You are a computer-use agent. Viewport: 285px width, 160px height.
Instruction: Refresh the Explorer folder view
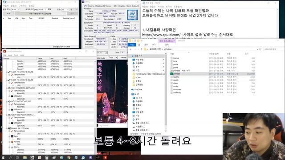point(260,49)
